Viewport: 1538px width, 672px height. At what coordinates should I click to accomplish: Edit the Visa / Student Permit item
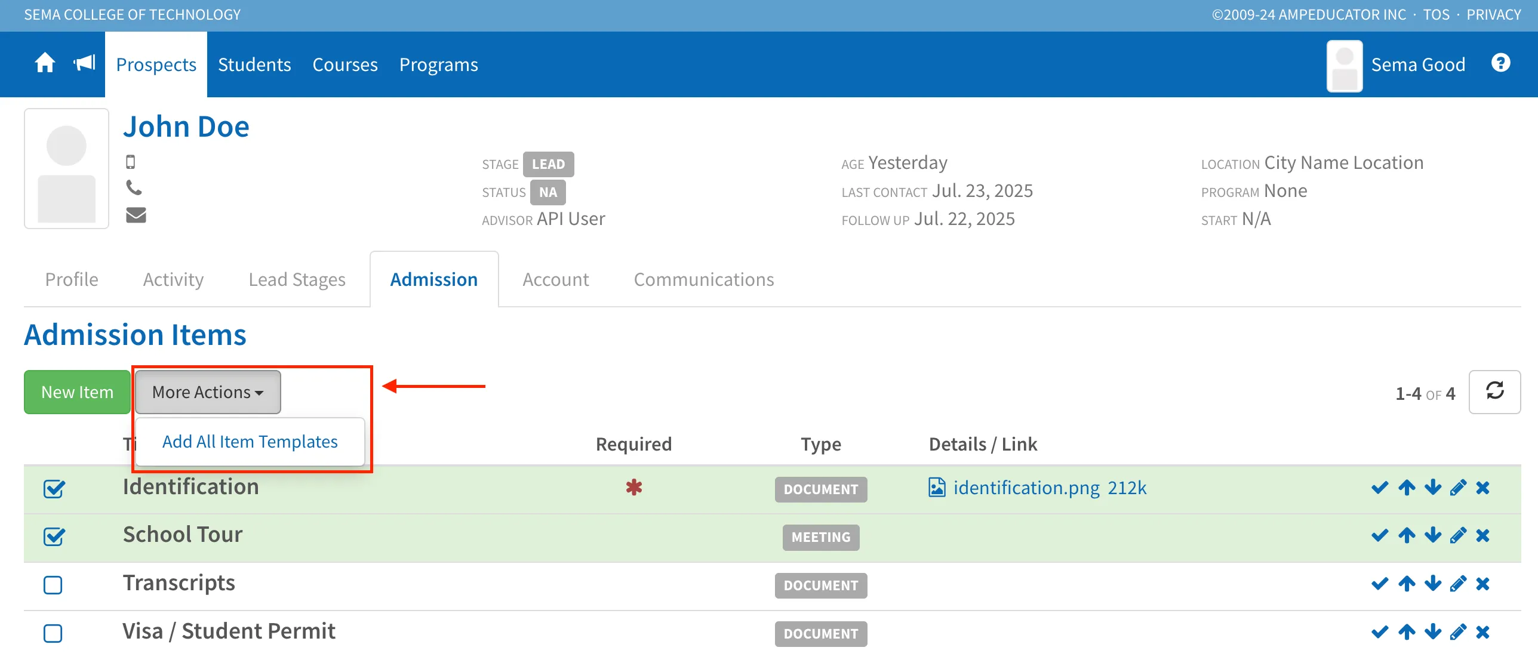[x=1458, y=632]
